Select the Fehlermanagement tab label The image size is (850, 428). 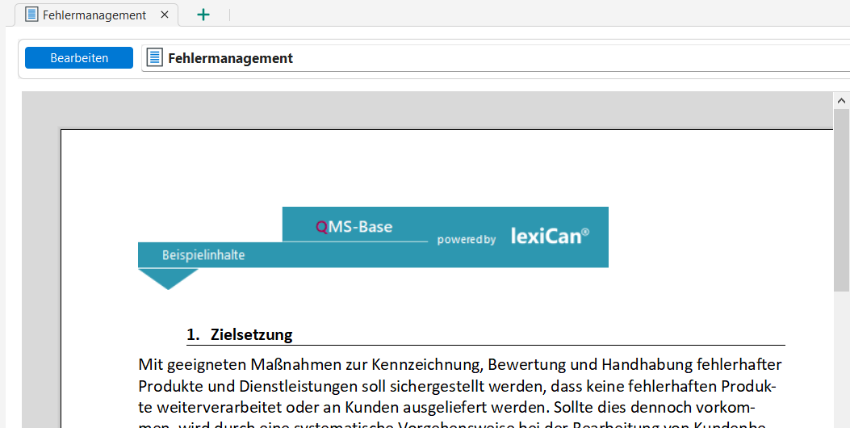click(94, 15)
